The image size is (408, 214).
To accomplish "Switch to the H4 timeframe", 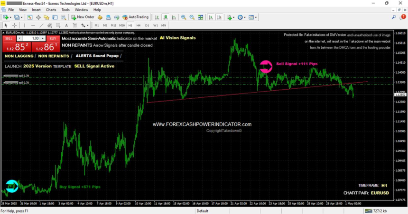I will [139, 26].
